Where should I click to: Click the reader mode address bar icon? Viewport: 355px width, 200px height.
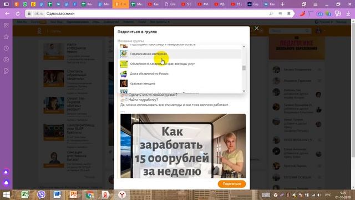click(280, 13)
